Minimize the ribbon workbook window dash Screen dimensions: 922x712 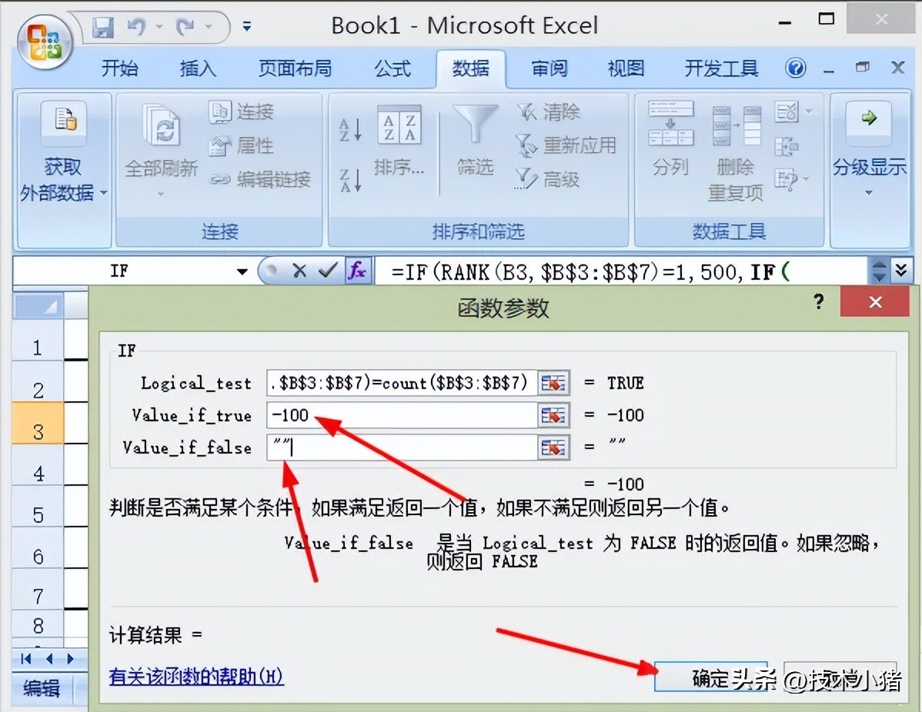(x=829, y=71)
